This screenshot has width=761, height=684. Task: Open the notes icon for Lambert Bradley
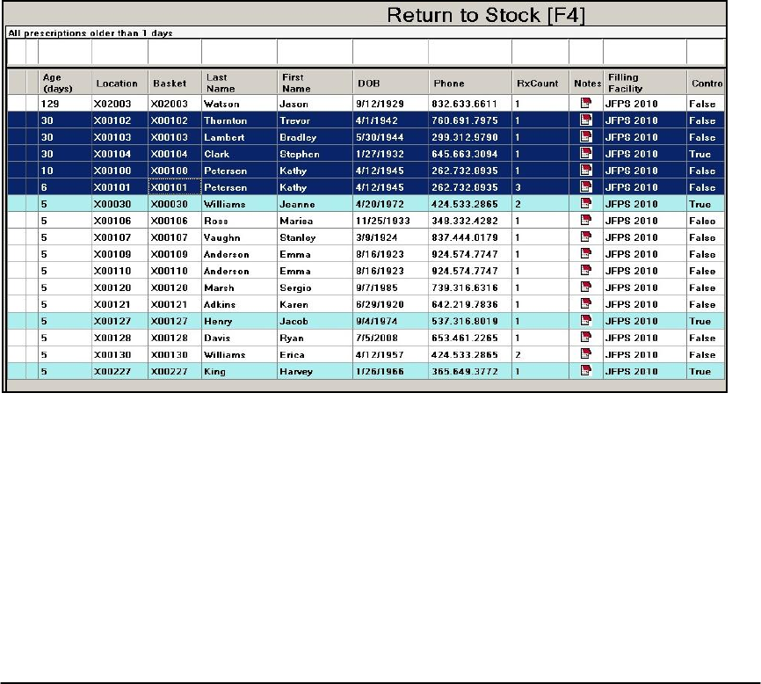[x=586, y=136]
